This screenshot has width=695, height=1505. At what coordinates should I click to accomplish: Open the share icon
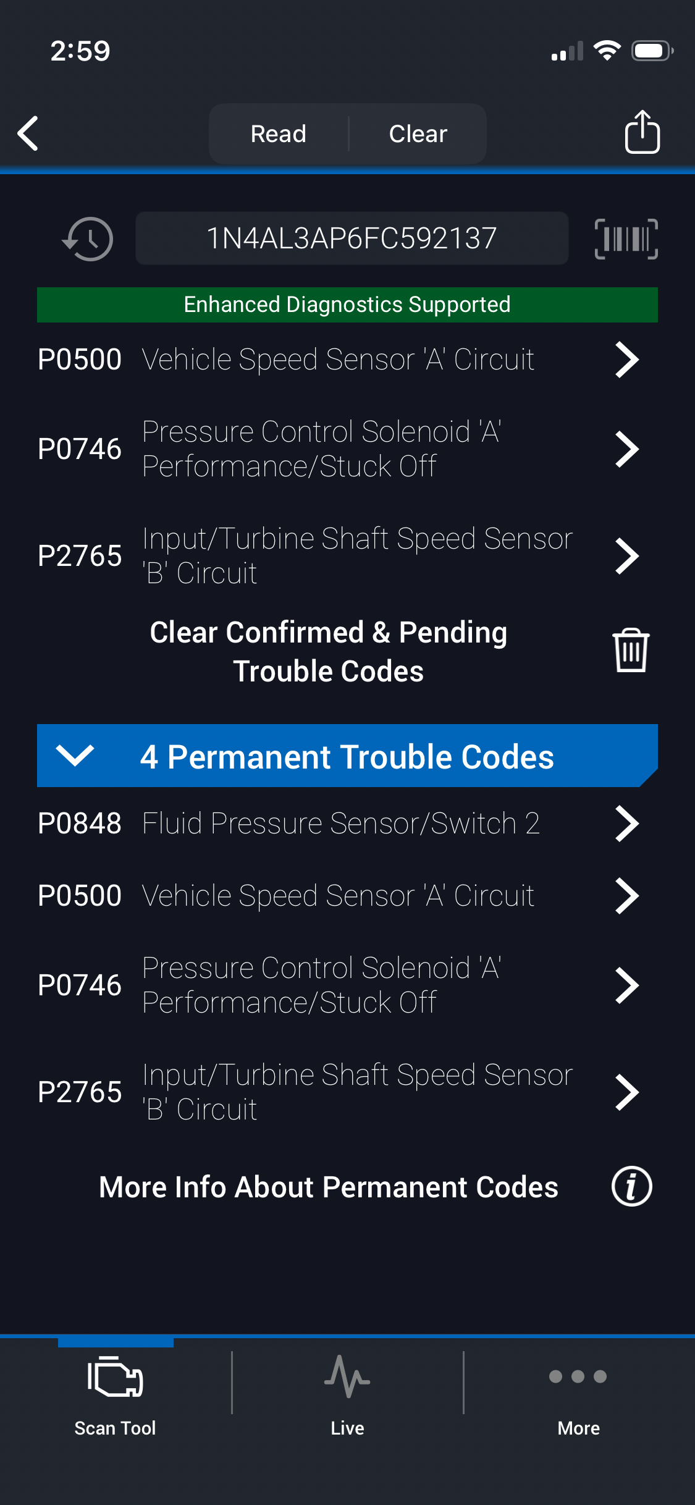642,132
